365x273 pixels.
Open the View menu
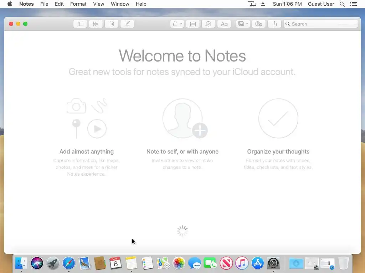click(x=99, y=4)
